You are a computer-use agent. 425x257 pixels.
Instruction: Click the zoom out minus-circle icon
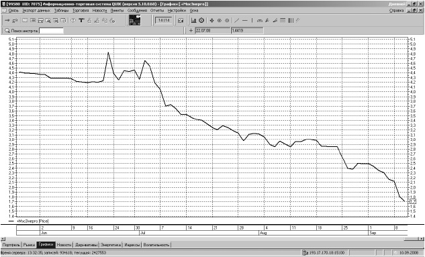(227, 20)
